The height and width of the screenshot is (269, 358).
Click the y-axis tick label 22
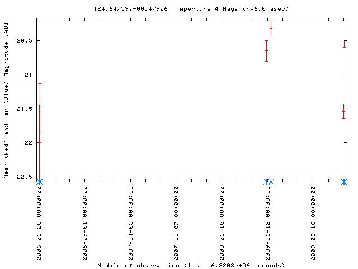tap(29, 143)
